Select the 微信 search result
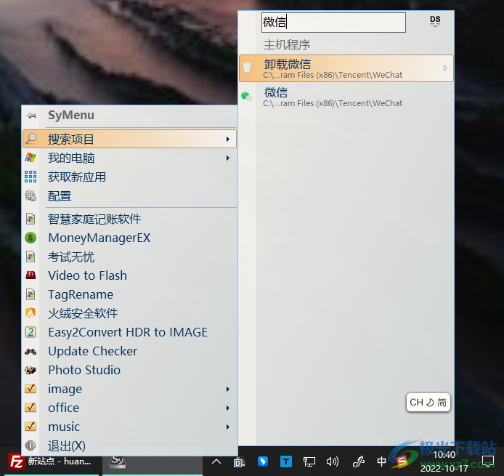Screen dimensions: 504x476 346,97
